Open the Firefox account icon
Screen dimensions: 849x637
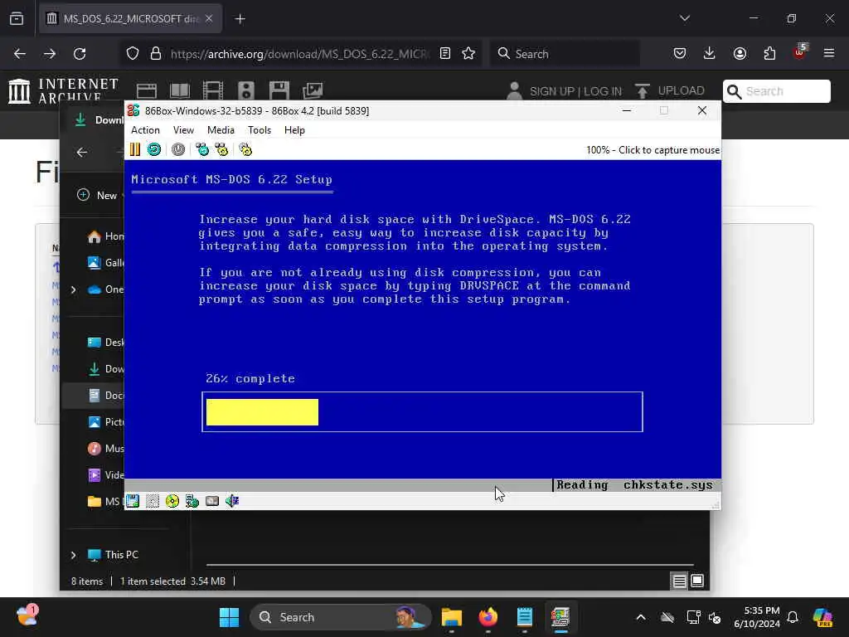(740, 54)
